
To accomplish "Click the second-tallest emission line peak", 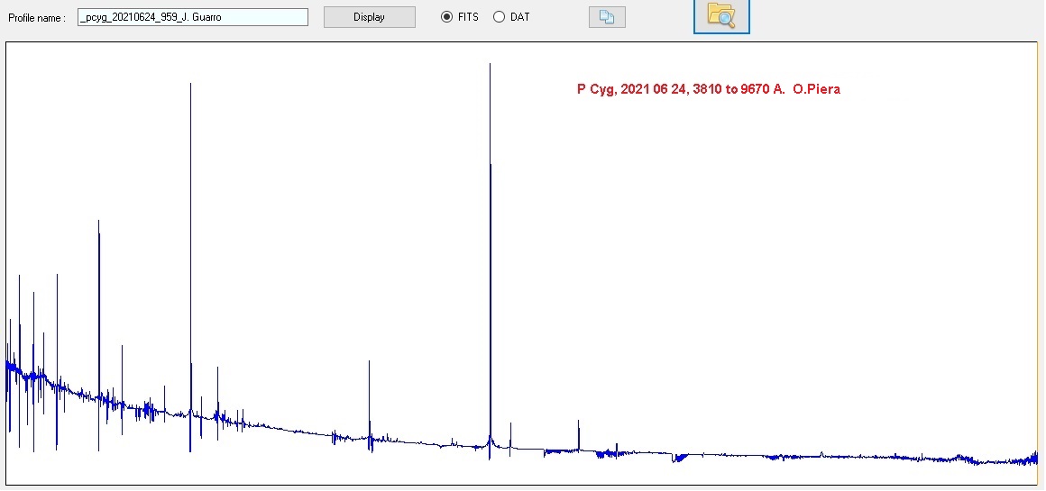I will 190,86.
